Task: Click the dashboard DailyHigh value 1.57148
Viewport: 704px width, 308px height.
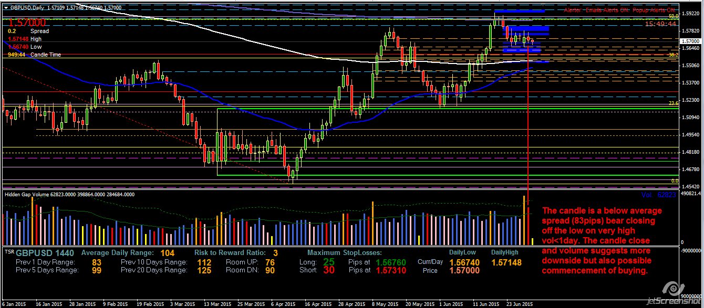Action: pos(506,262)
